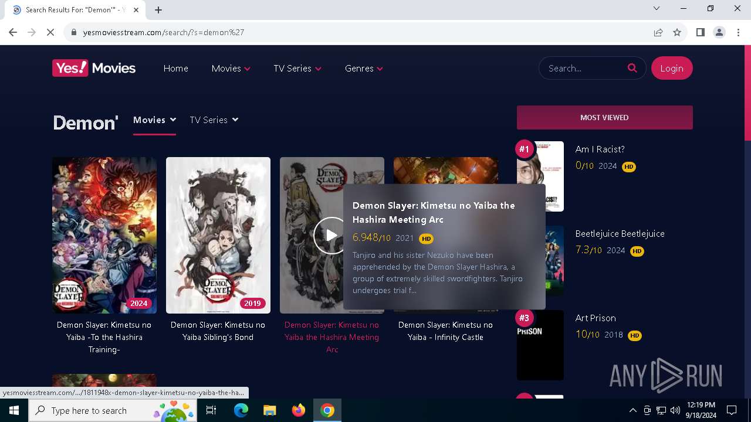The height and width of the screenshot is (422, 751).
Task: Open the Movies results filter tab
Action: pos(154,120)
